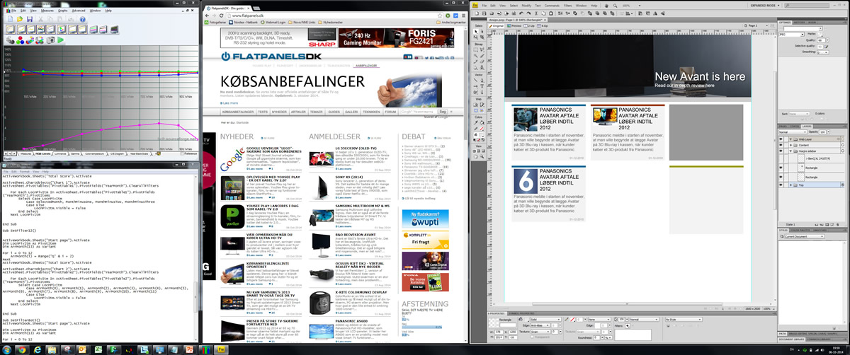This screenshot has width=850, height=355.
Task: Go back in Chrome browser
Action: (207, 16)
